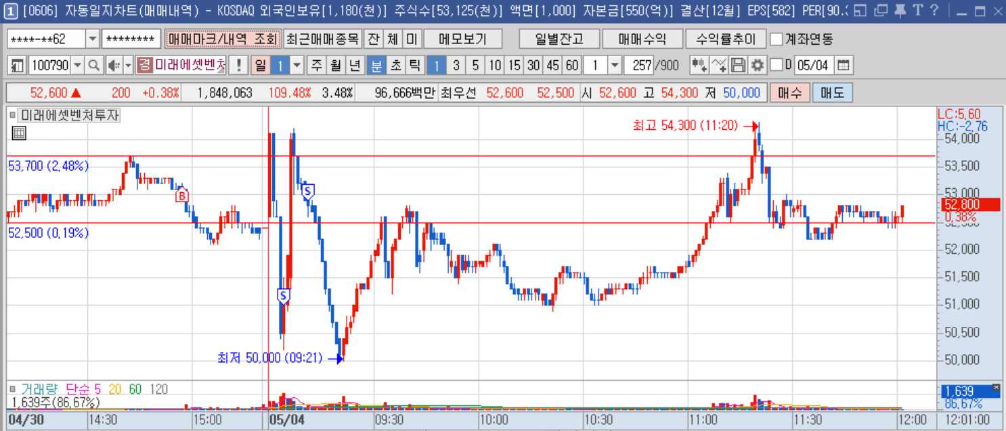This screenshot has width=1006, height=431.
Task: Click the duplicate window icon in title bar
Action: [880, 10]
